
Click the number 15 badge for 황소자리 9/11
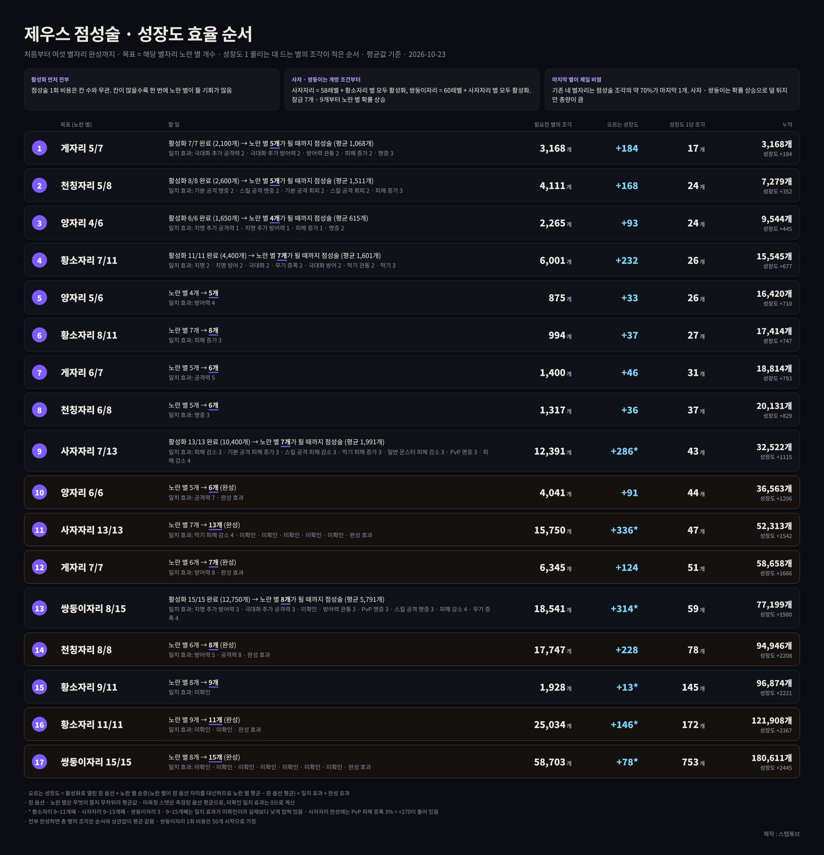[39, 687]
